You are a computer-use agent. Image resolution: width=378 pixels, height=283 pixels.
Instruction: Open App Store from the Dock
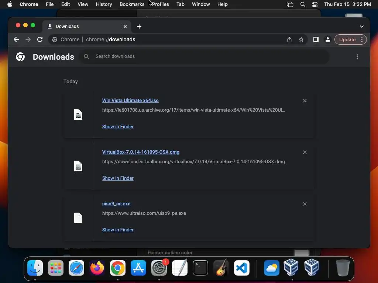click(x=138, y=268)
